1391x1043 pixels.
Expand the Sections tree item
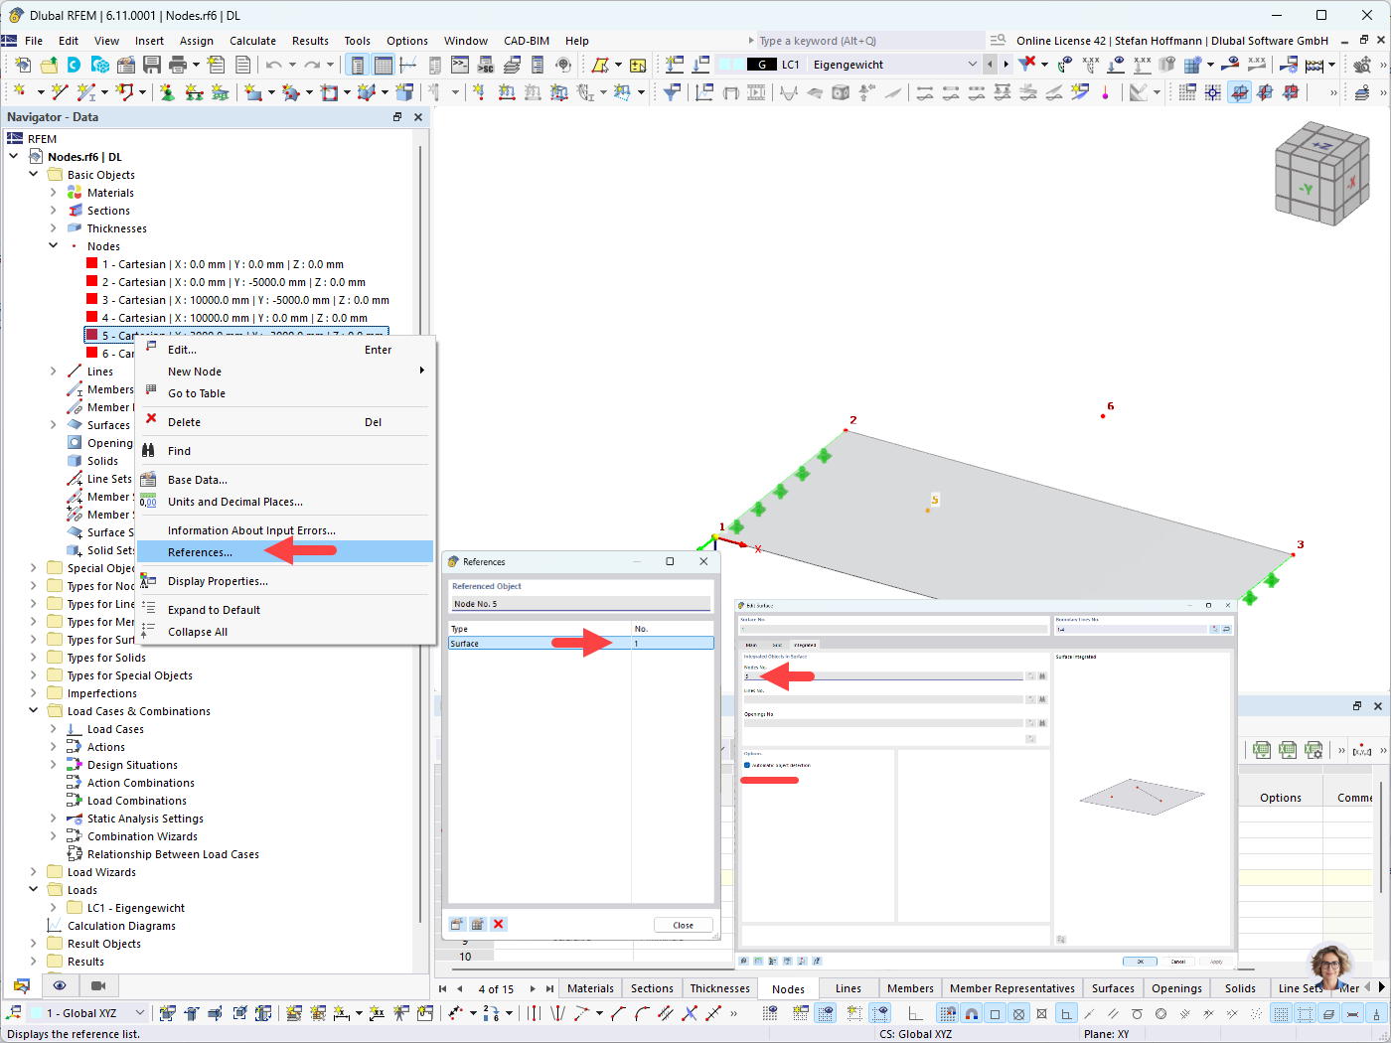(x=54, y=211)
